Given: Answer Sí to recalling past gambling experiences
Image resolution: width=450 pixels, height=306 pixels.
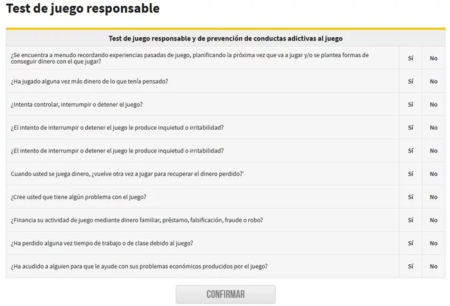Looking at the screenshot, I should tap(410, 59).
